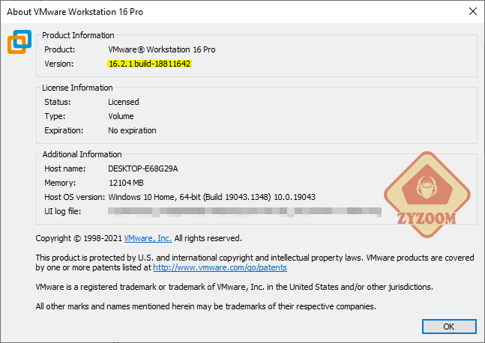Click the VMware Workstation logo icon
This screenshot has width=485, height=343.
(x=19, y=42)
